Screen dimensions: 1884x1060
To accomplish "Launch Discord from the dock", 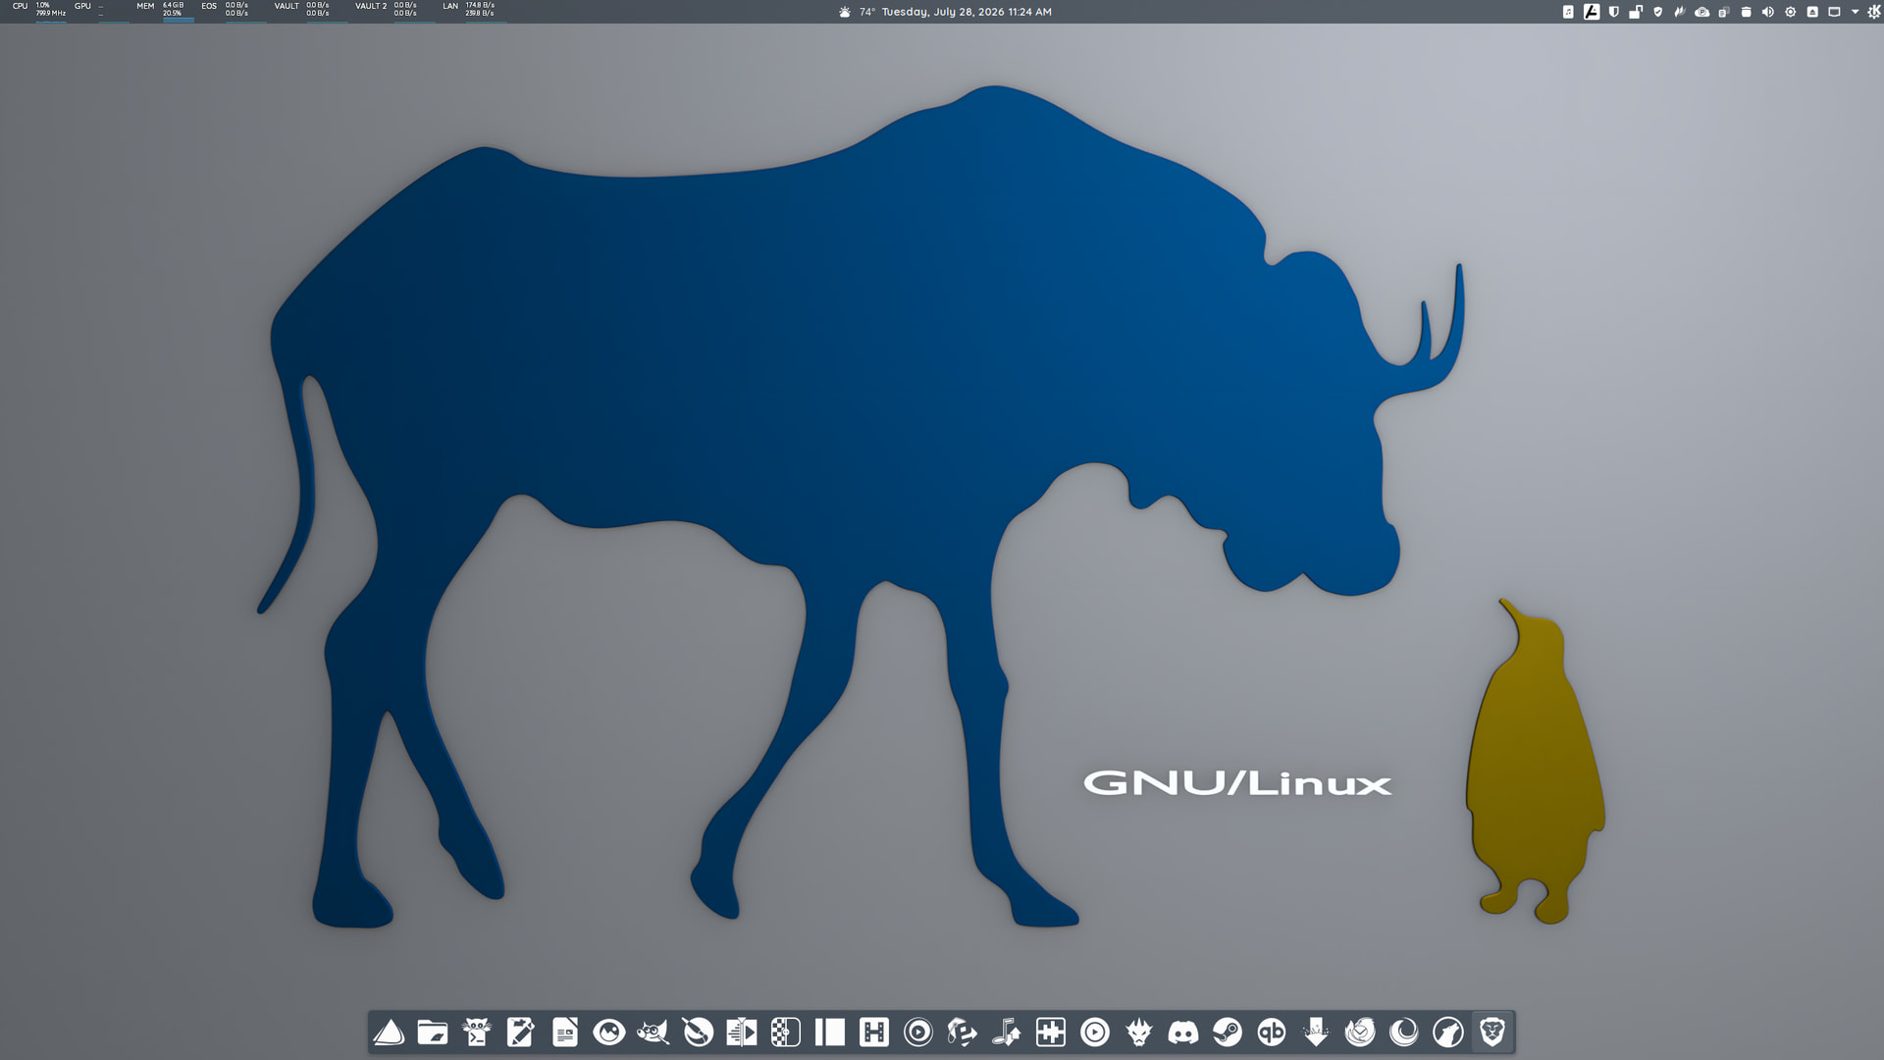I will tap(1183, 1033).
